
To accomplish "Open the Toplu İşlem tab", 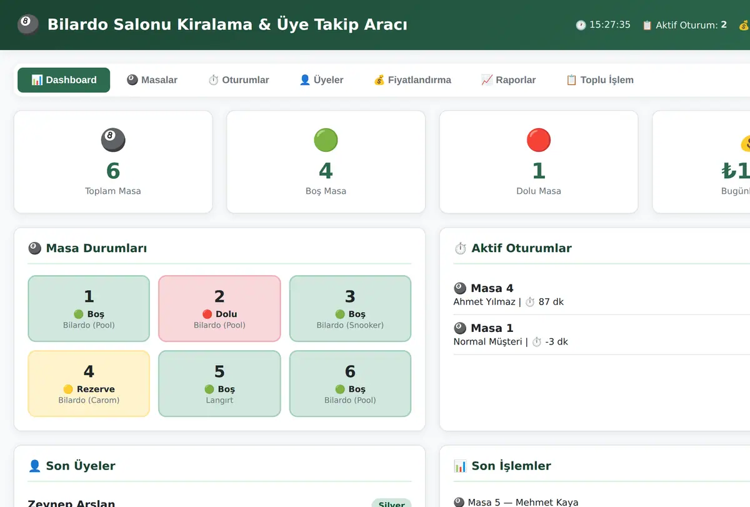I will pos(599,80).
